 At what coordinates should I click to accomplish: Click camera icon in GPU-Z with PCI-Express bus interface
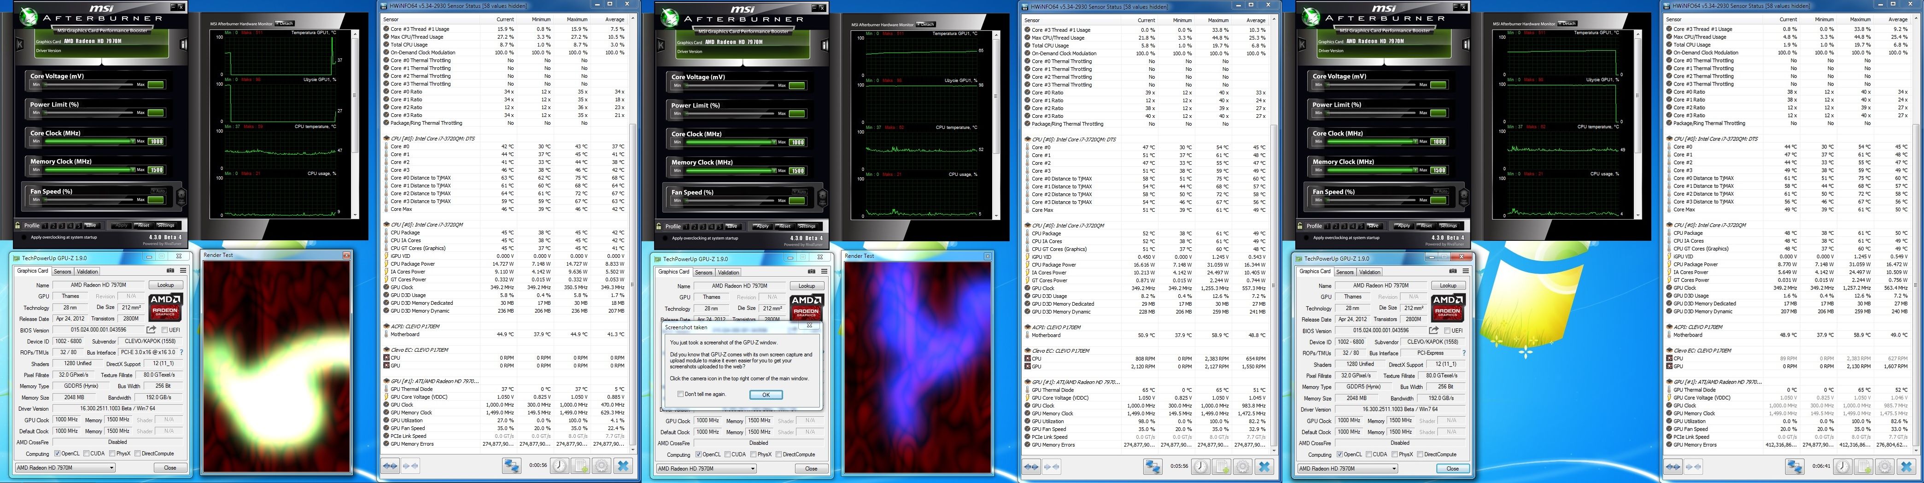pos(1453,272)
